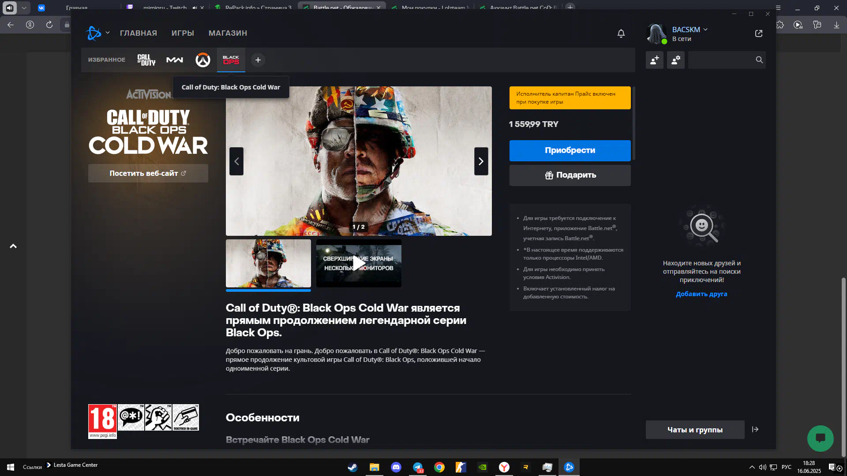Open a new browser tab
The height and width of the screenshot is (476, 847).
570,7
